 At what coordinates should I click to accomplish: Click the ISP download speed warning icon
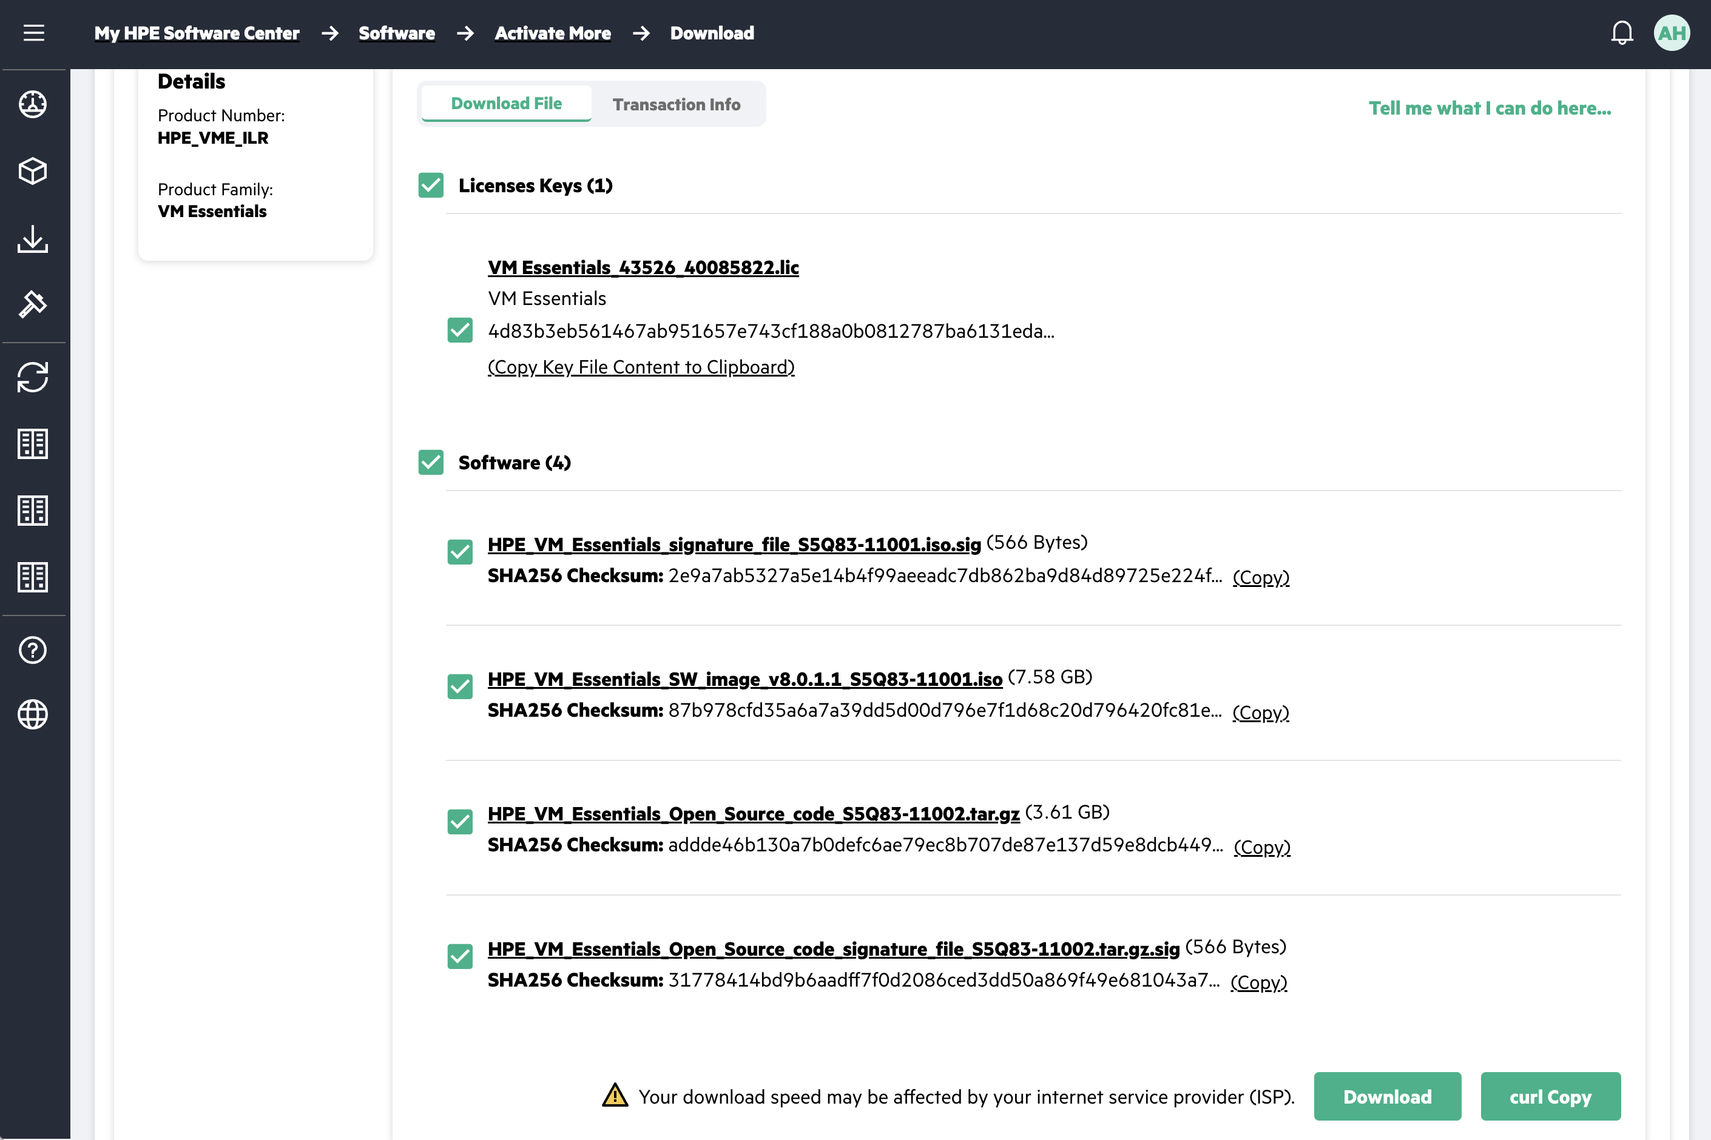click(x=615, y=1096)
